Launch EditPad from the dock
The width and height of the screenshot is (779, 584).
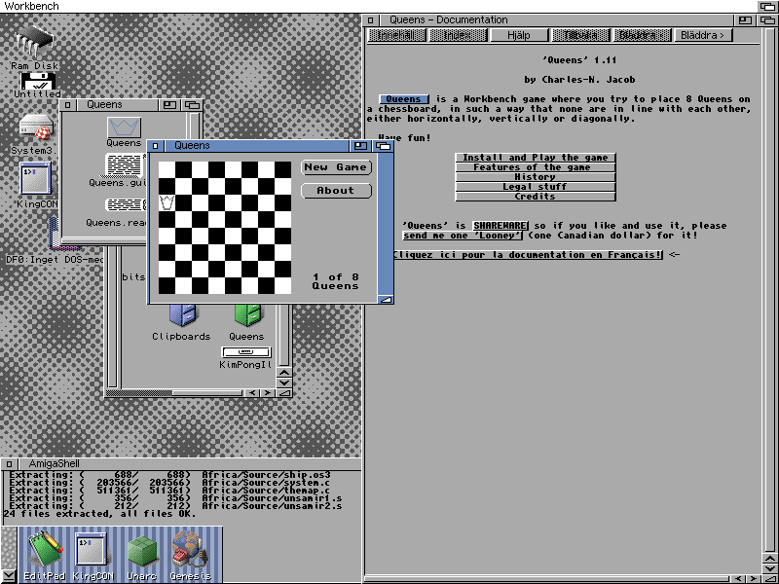click(45, 550)
